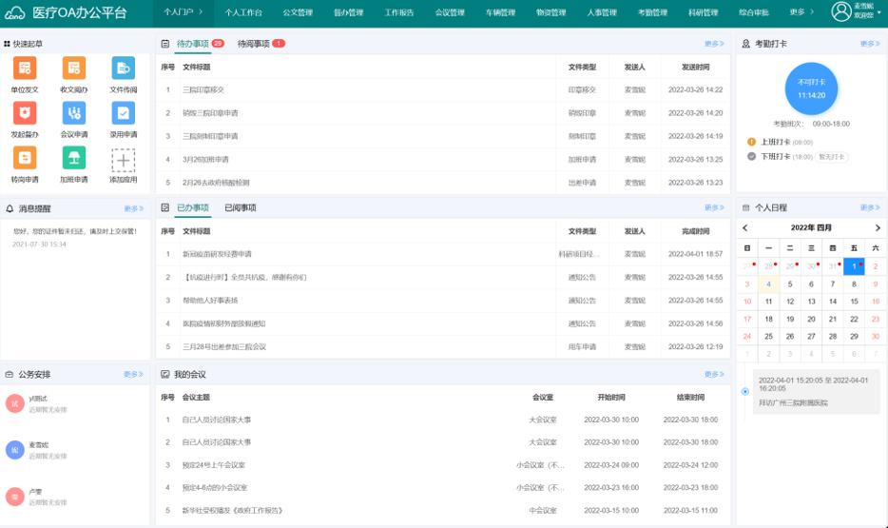Viewport: 888px width, 528px height.
Task: Go to next month in calendar
Action: [x=877, y=228]
